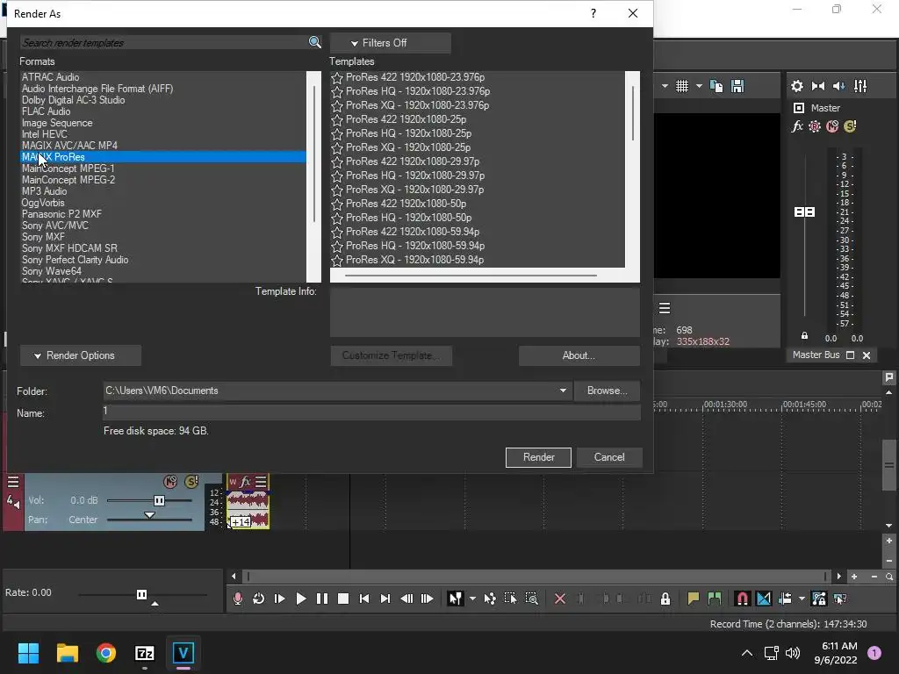This screenshot has width=899, height=674.
Task: Open the edit tool dropdown arrow
Action: click(x=472, y=599)
